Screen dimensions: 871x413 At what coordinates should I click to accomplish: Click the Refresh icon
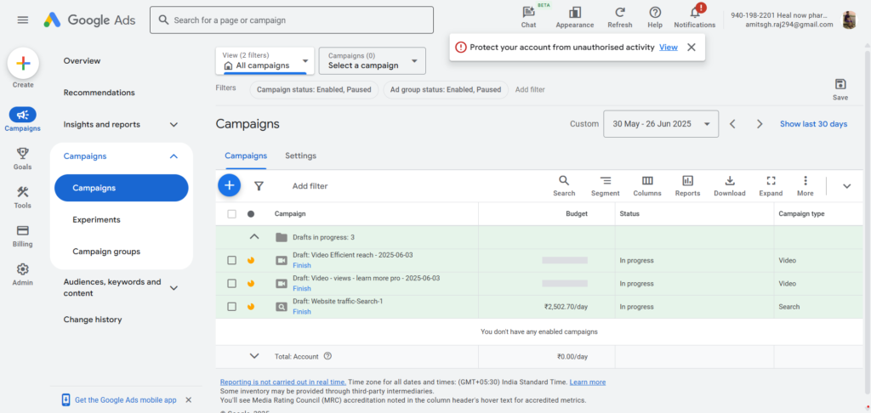[x=620, y=17]
